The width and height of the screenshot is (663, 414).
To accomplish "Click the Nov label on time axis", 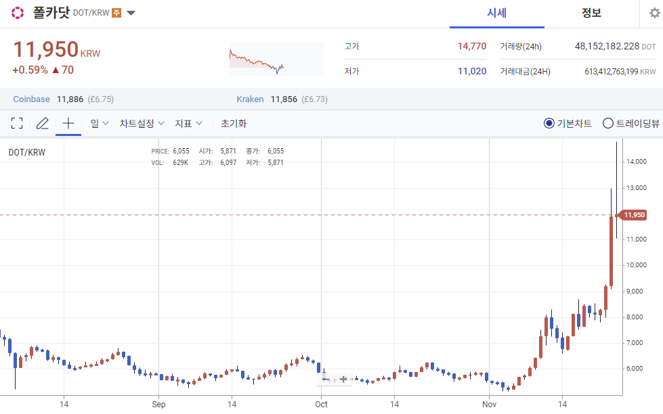I will (x=489, y=405).
